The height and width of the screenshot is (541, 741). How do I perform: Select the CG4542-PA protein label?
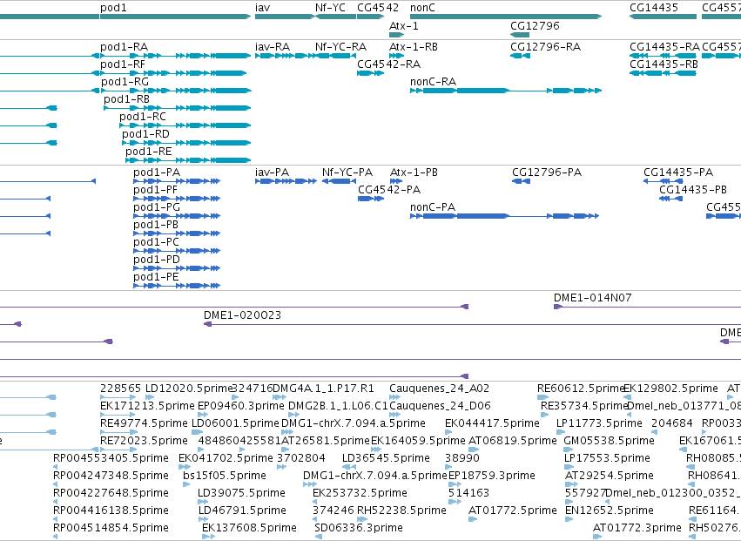pos(389,190)
